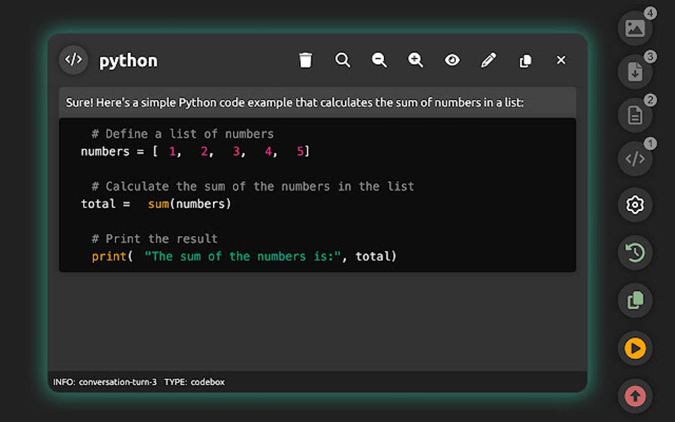Copy code with the header copy icon
Screen dimensions: 675x422
(525, 60)
